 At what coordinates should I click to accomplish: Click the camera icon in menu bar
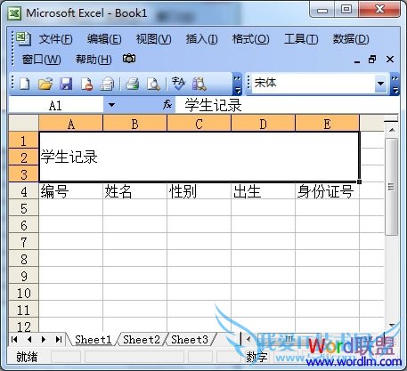(129, 59)
